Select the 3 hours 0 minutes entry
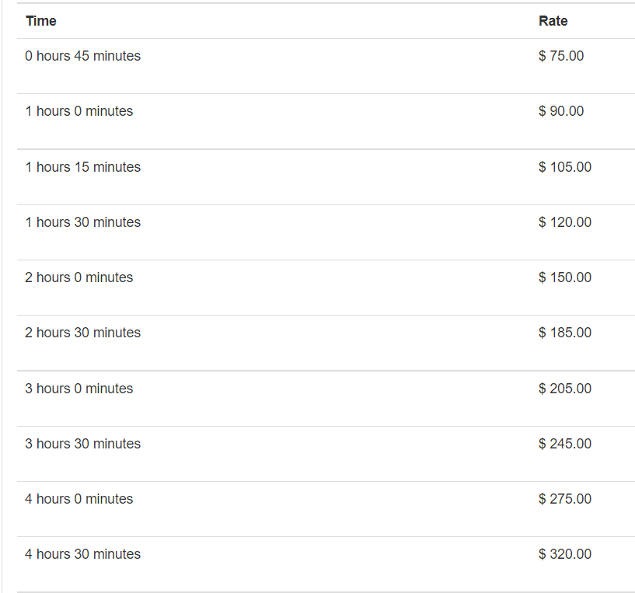This screenshot has height=593, width=635. (x=79, y=389)
